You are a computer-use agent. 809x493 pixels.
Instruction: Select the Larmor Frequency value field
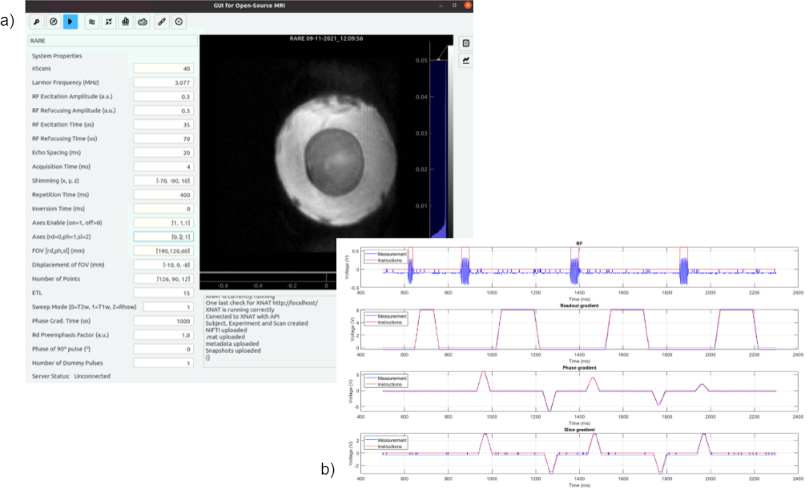coord(163,82)
